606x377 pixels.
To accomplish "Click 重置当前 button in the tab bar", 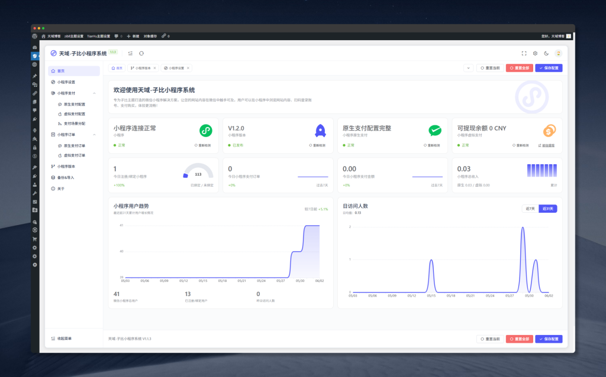I will point(490,68).
